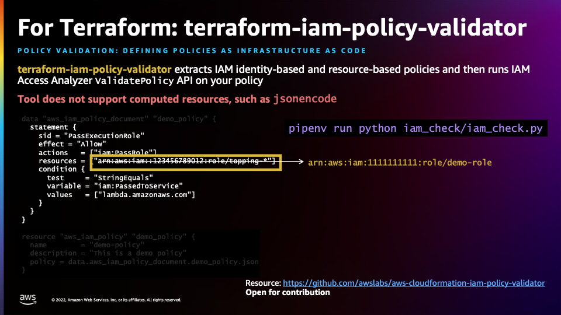Click the AWS logo
561x315 pixels.
pyautogui.click(x=27, y=299)
